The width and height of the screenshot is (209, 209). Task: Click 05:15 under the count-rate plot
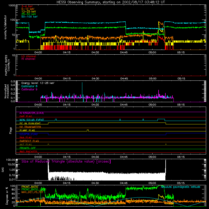(x=181, y=53)
